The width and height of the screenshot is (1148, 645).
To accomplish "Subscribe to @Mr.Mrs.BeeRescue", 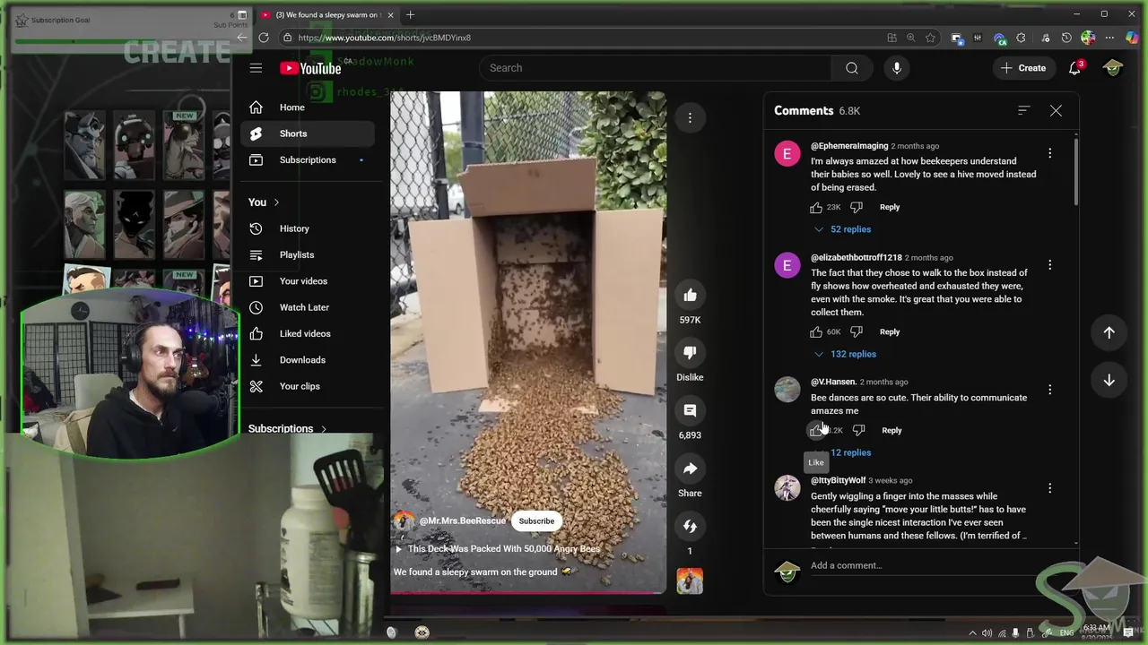I will click(536, 520).
